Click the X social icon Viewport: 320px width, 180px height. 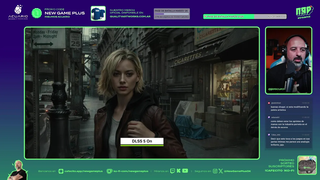point(220,171)
